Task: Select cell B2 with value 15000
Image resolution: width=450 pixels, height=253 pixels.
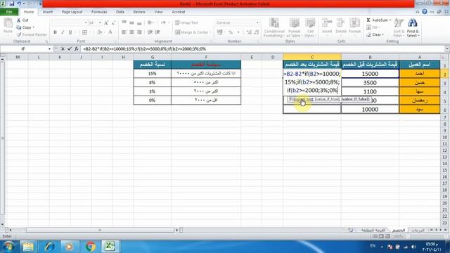Action: pos(370,74)
